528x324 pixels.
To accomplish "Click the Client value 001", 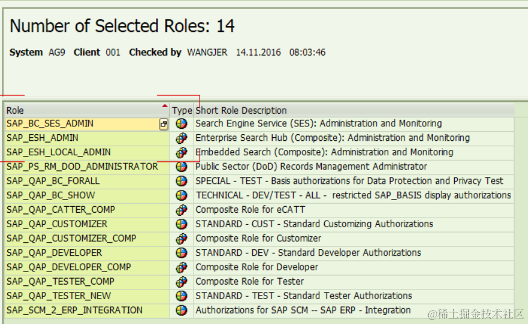I will (x=113, y=53).
